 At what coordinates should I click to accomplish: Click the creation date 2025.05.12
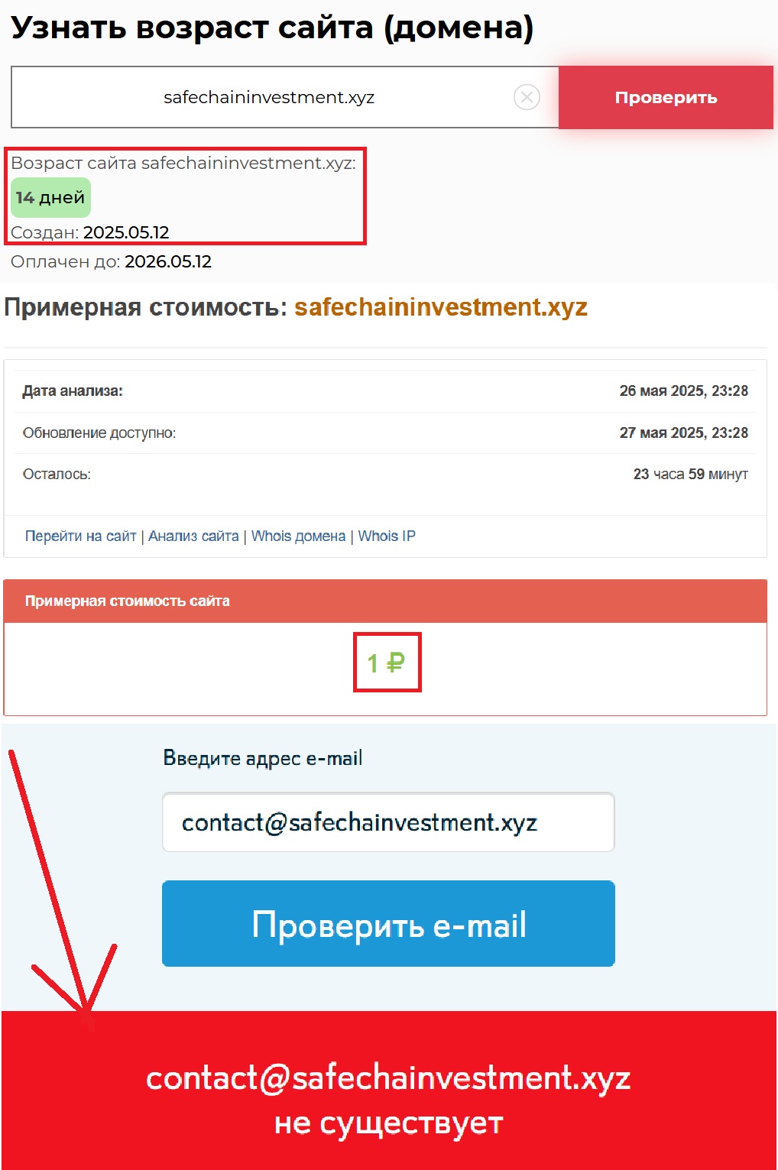[126, 232]
